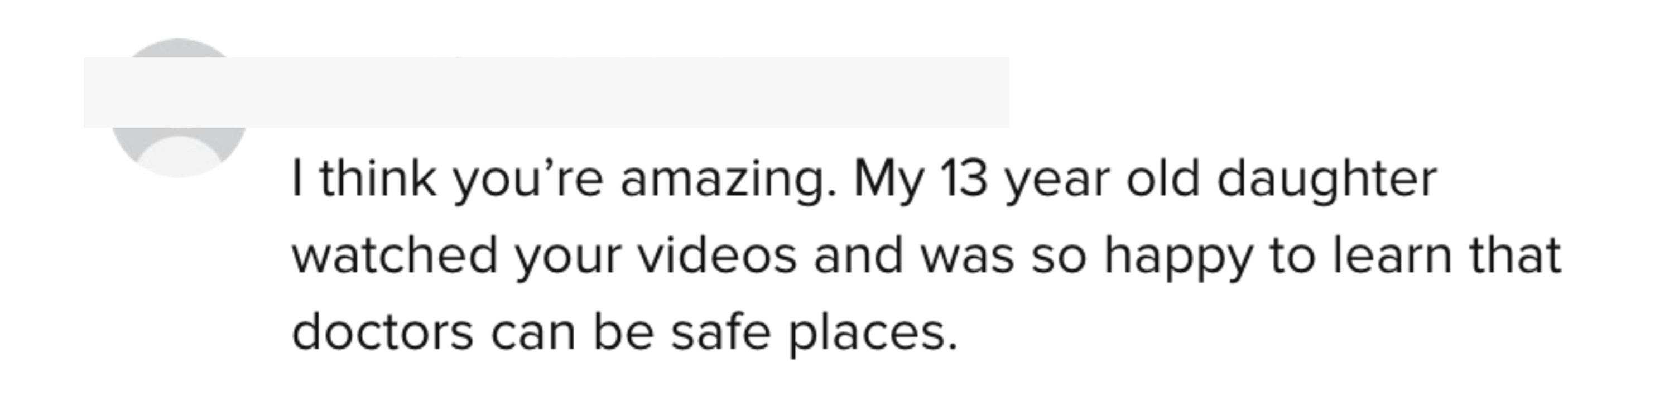Click the redacted username bar above the comment
Viewport: 1674px width, 396px height.
point(546,92)
